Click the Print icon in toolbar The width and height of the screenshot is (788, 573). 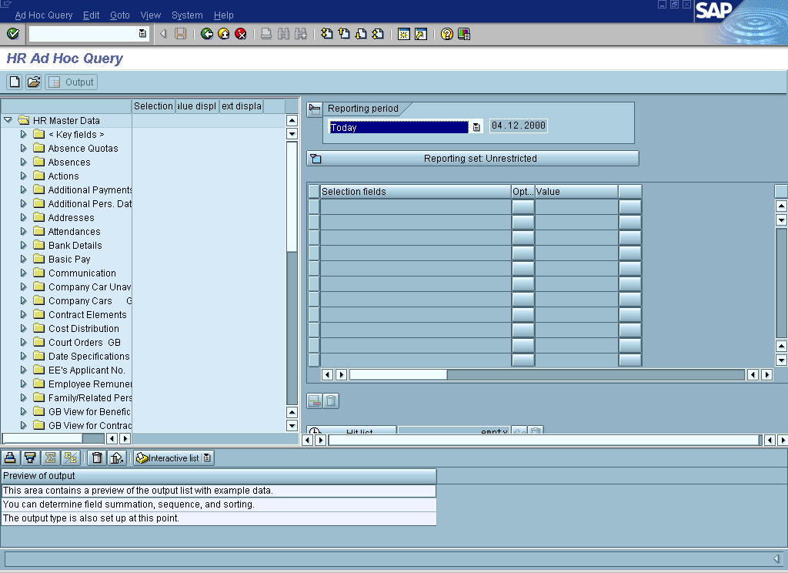click(x=266, y=34)
